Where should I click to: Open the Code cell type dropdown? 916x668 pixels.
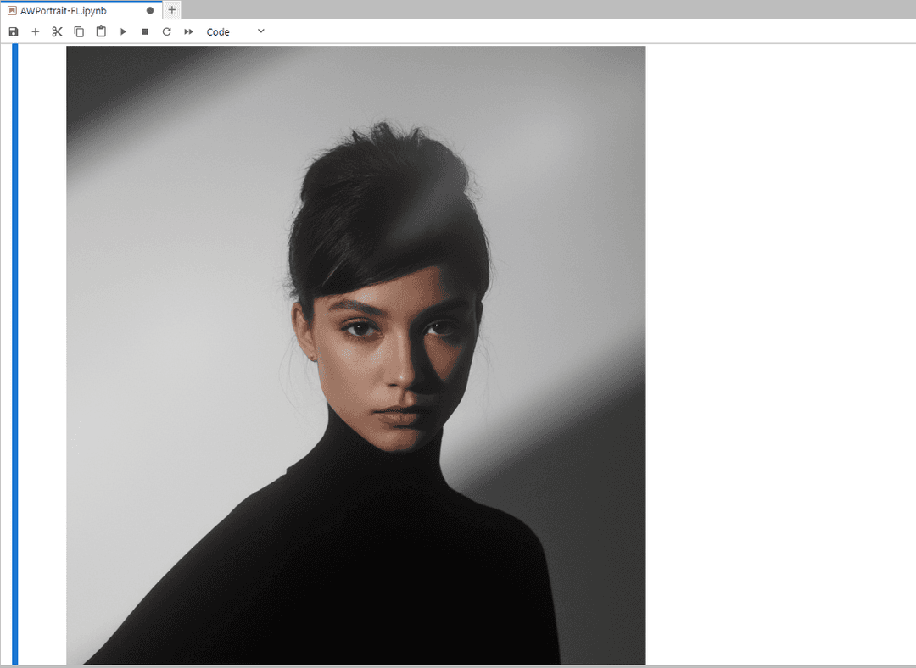235,31
